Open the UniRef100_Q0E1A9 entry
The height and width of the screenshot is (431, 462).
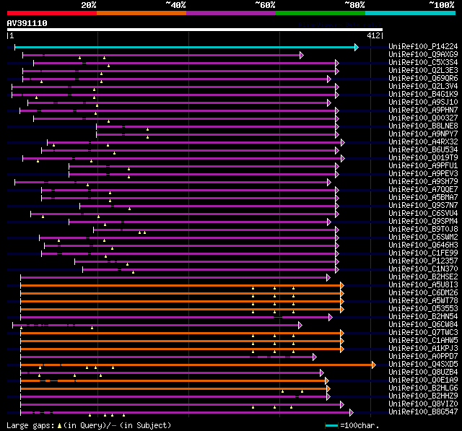tap(423, 380)
